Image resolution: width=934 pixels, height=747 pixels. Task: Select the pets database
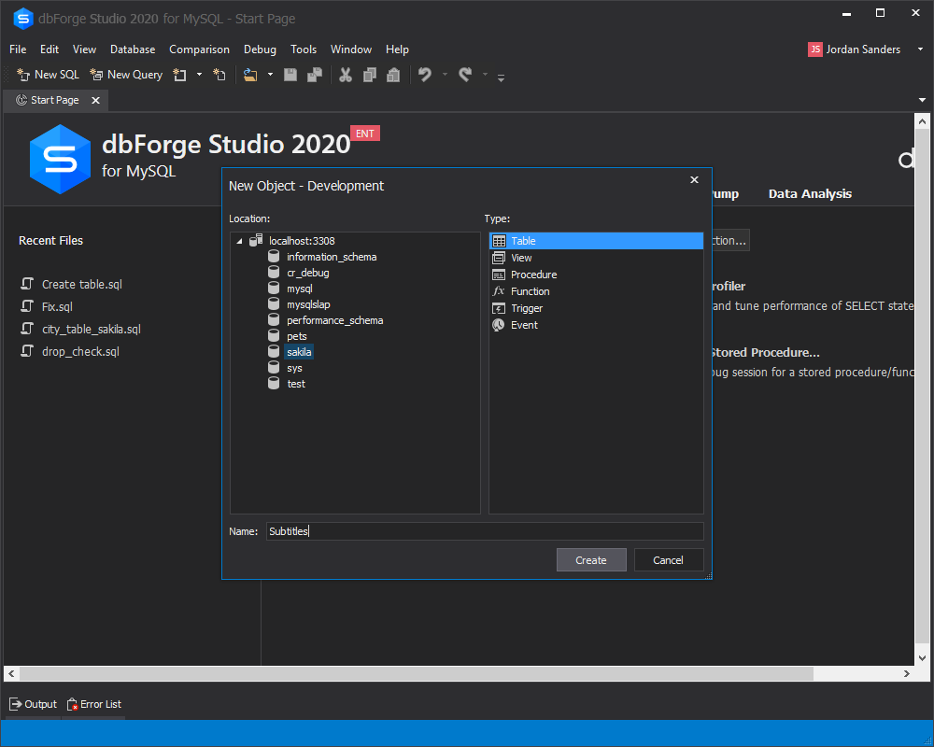pos(297,336)
